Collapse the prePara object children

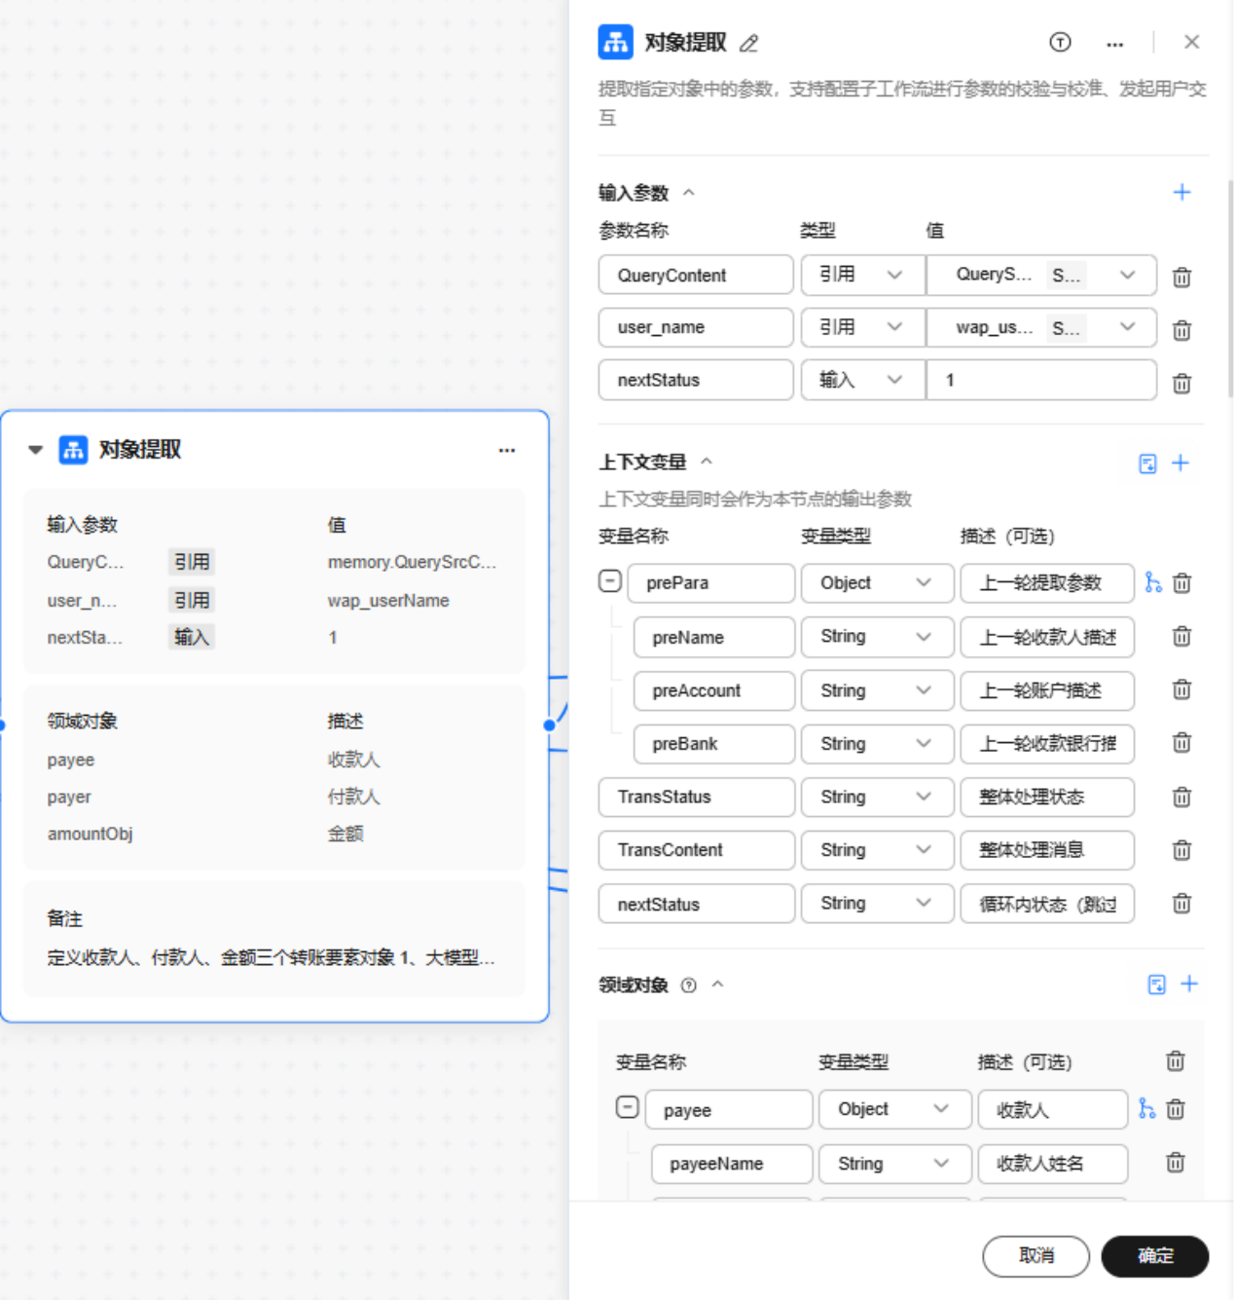[610, 581]
